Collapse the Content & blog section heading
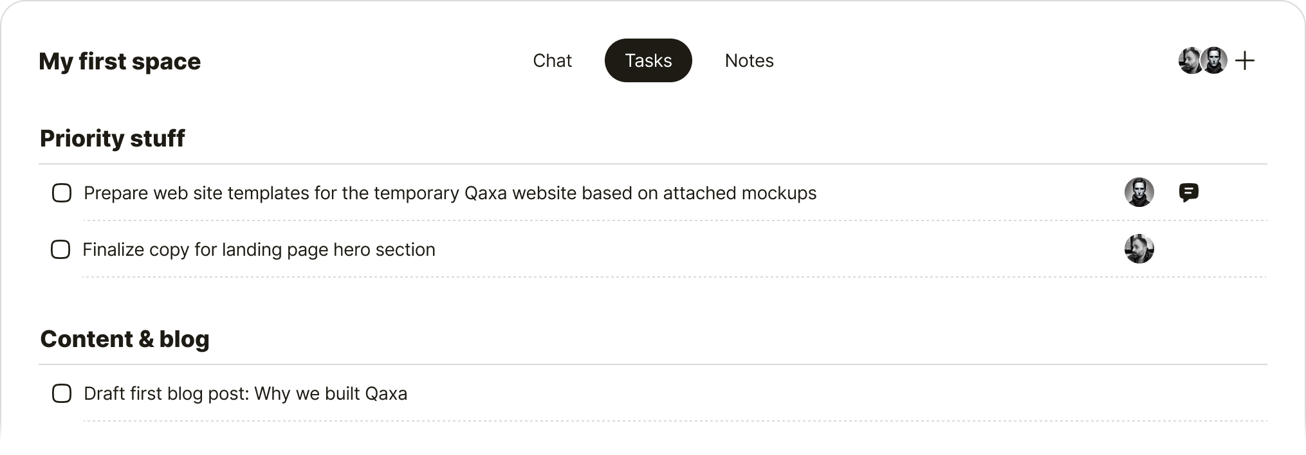The height and width of the screenshot is (455, 1306). point(125,339)
